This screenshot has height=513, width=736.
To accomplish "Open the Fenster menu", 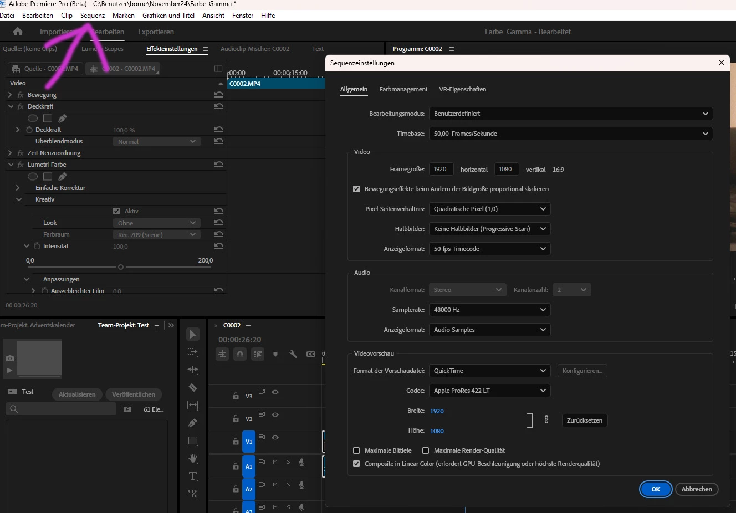I will tap(243, 16).
